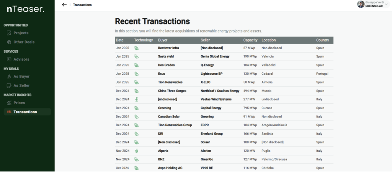Click the Date column header
The width and height of the screenshot is (392, 172).
[119, 40]
